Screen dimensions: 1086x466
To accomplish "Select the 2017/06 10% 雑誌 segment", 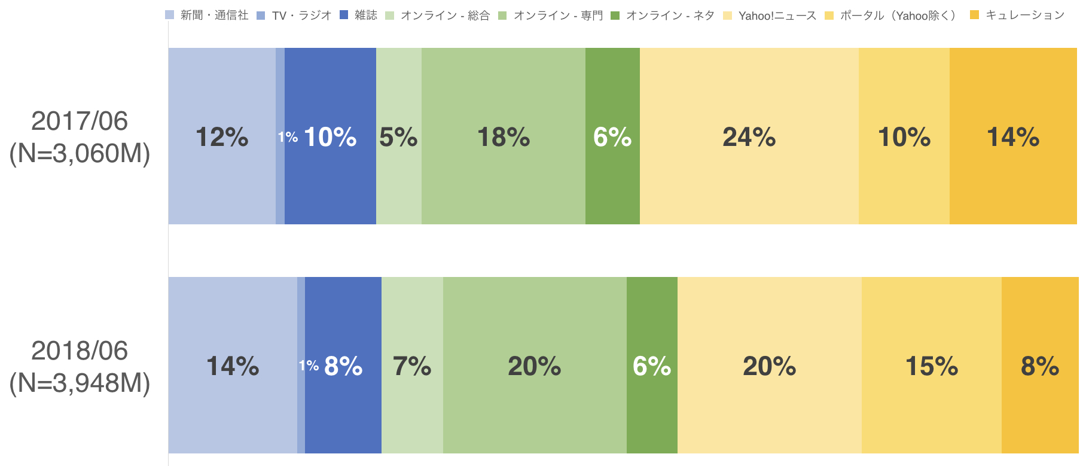I will tap(330, 136).
